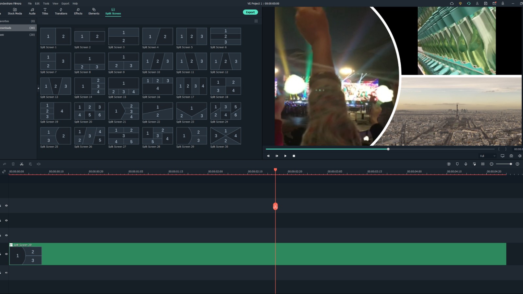
Task: Switch to the Transitions tab
Action: [61, 11]
